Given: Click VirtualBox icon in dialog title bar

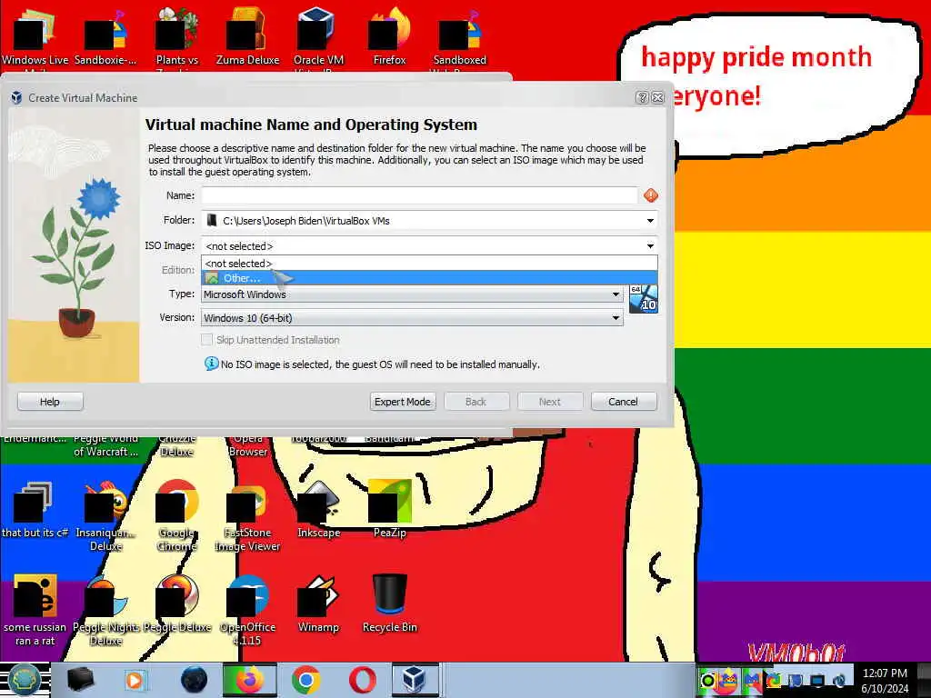Looking at the screenshot, I should click(16, 98).
